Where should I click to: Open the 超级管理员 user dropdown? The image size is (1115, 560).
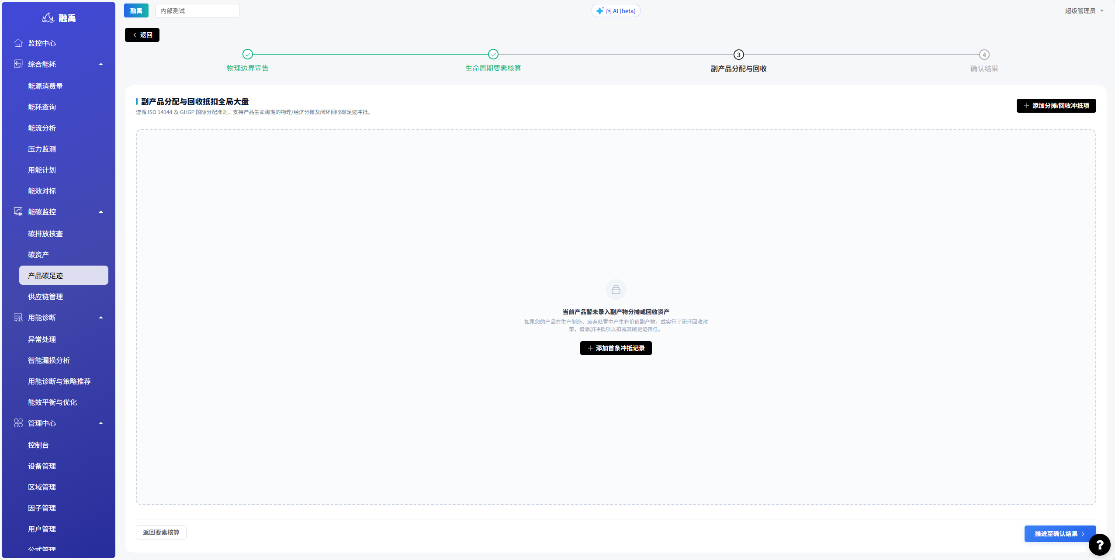point(1084,11)
